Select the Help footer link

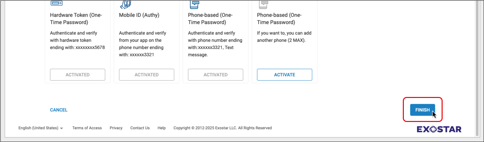point(161,128)
